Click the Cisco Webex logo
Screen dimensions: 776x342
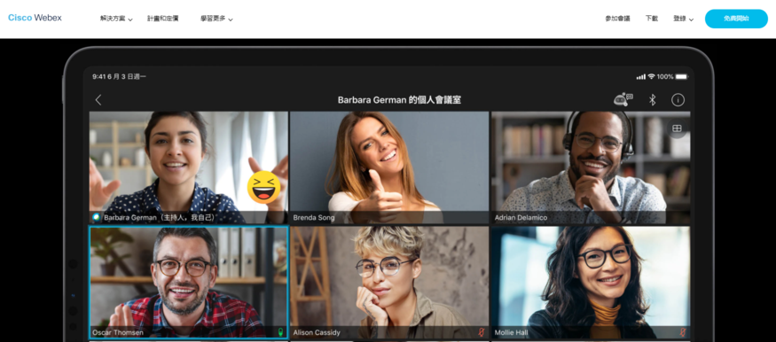click(35, 18)
